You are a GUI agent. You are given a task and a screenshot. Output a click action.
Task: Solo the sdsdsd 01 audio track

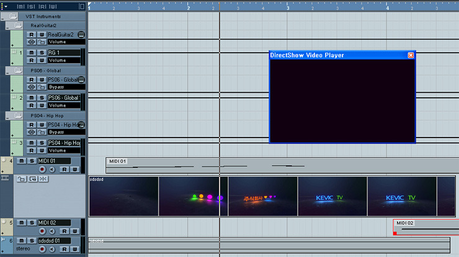click(x=32, y=241)
